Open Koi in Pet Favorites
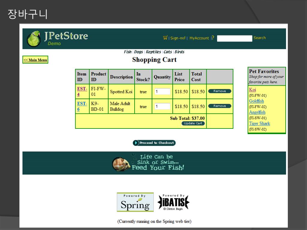 (x=252, y=90)
